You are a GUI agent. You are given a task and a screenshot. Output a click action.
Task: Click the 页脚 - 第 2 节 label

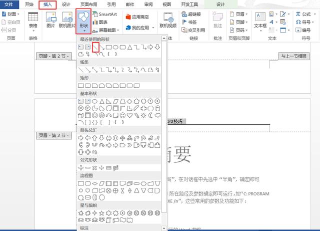(54, 56)
